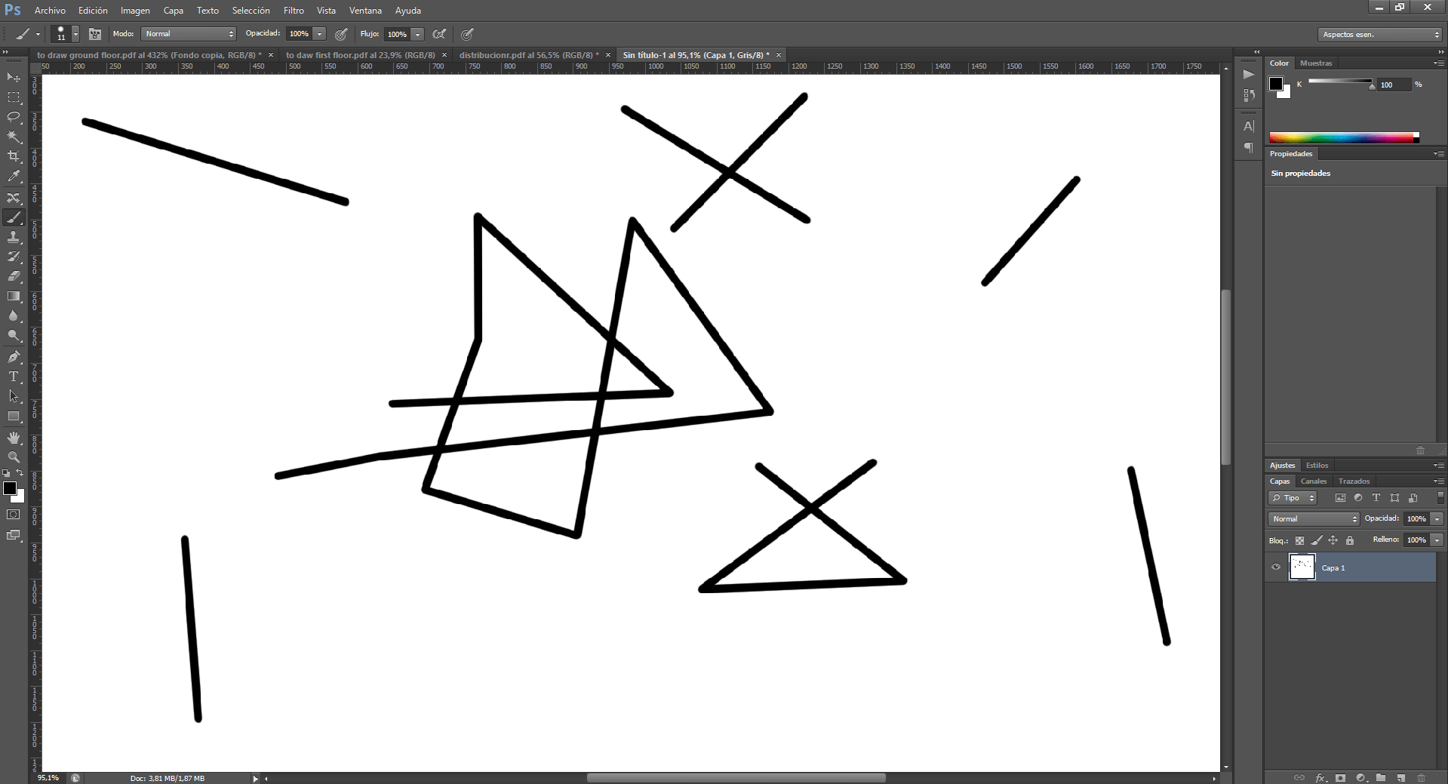Switch to the Canales tab
Viewport: 1448px width, 784px height.
pyautogui.click(x=1313, y=481)
